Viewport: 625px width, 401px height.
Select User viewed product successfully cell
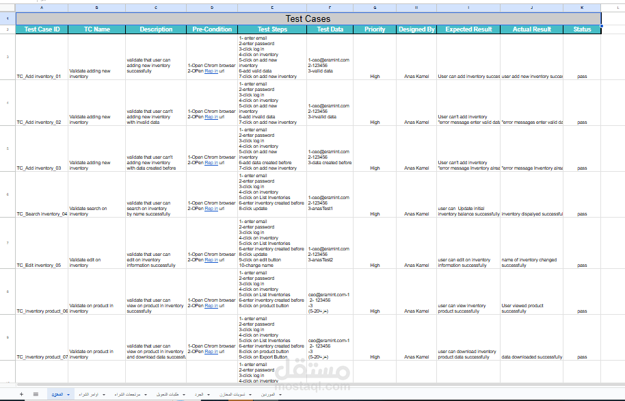point(532,292)
